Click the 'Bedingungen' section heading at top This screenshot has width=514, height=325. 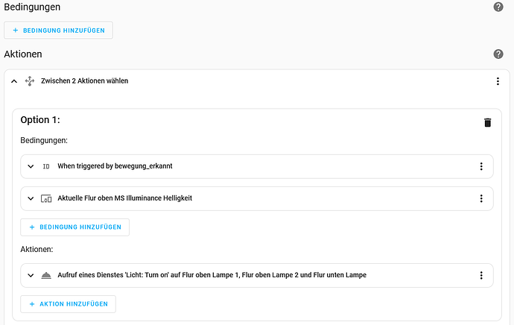32,7
